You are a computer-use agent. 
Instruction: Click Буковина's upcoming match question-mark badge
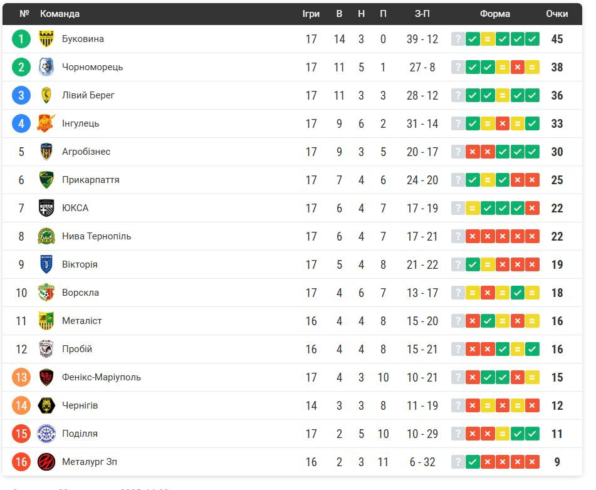pyautogui.click(x=458, y=39)
